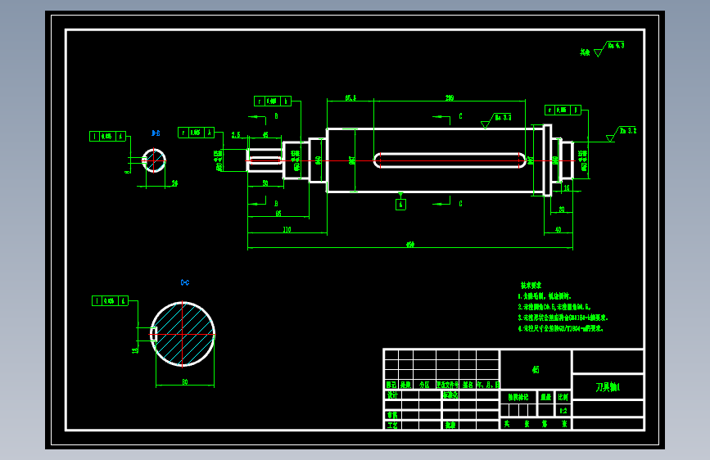The image size is (710, 460).
Task: Click the long keyway slot on shaft body
Action: point(450,160)
